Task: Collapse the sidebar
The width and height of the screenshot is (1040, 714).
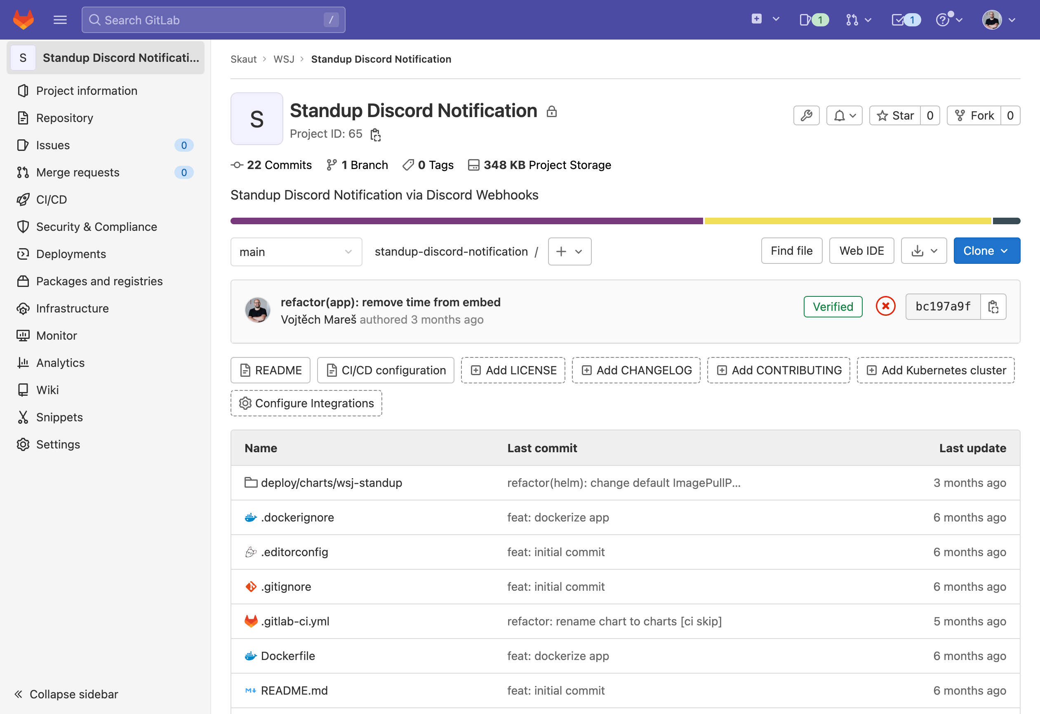Action: click(66, 694)
